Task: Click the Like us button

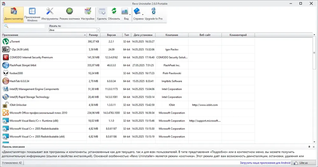Action: click(x=304, y=163)
